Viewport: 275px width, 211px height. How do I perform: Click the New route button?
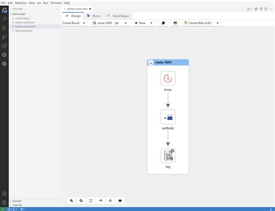(x=140, y=23)
